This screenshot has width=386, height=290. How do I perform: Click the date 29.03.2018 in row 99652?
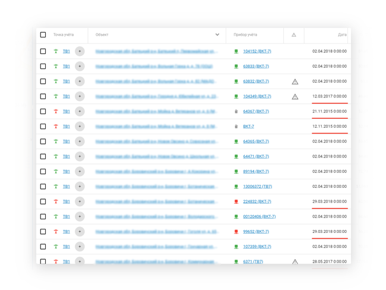coord(330,232)
